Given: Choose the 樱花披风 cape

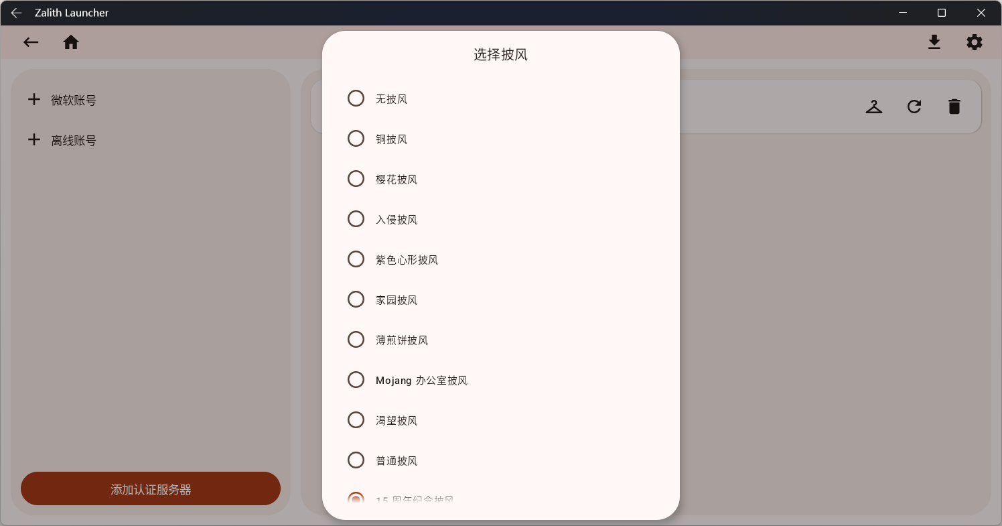Looking at the screenshot, I should [x=356, y=178].
